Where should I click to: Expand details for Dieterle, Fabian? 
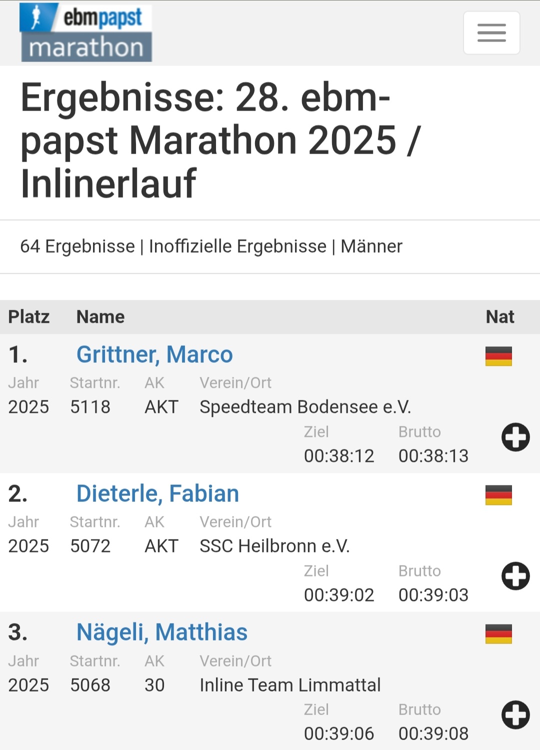[515, 576]
